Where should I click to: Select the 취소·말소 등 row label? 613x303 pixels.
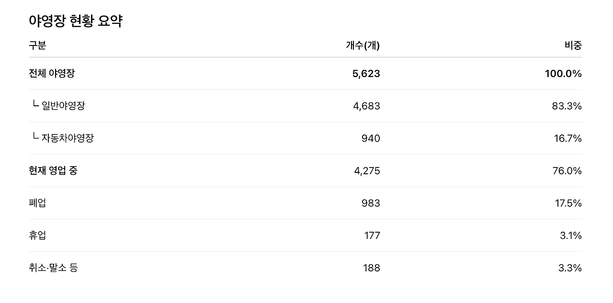[x=53, y=268]
